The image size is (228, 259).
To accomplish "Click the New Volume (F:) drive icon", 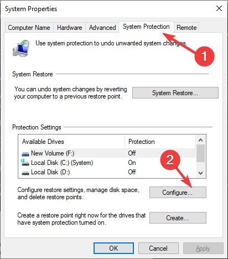I will 25,154.
